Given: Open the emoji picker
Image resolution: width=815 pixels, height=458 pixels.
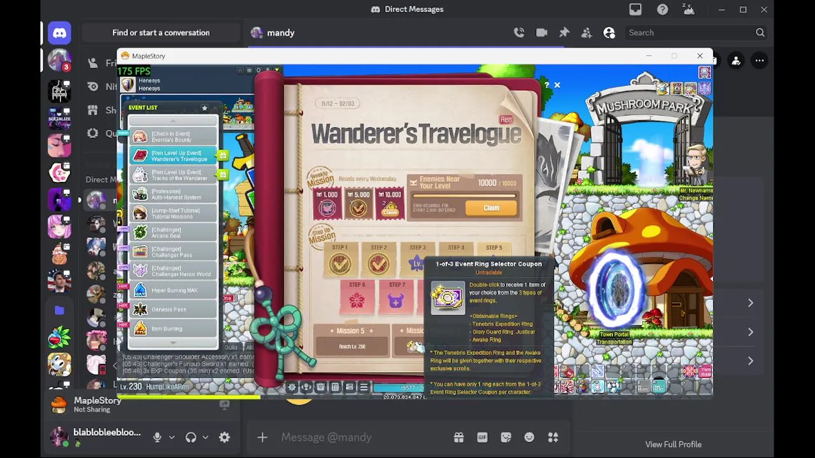Looking at the screenshot, I should click(x=529, y=437).
